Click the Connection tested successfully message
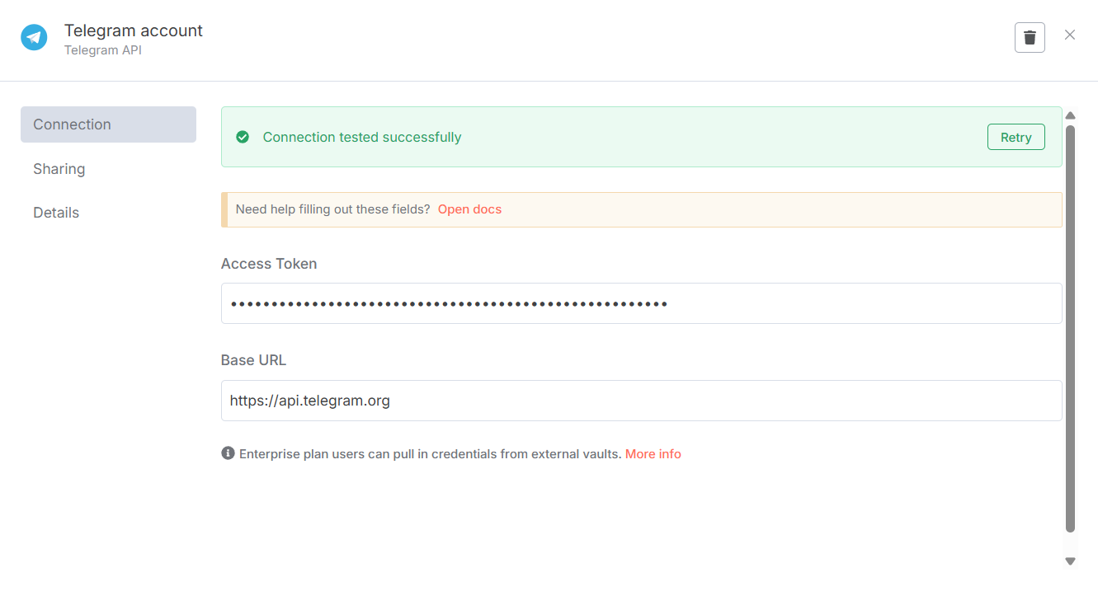The width and height of the screenshot is (1098, 591). [362, 137]
